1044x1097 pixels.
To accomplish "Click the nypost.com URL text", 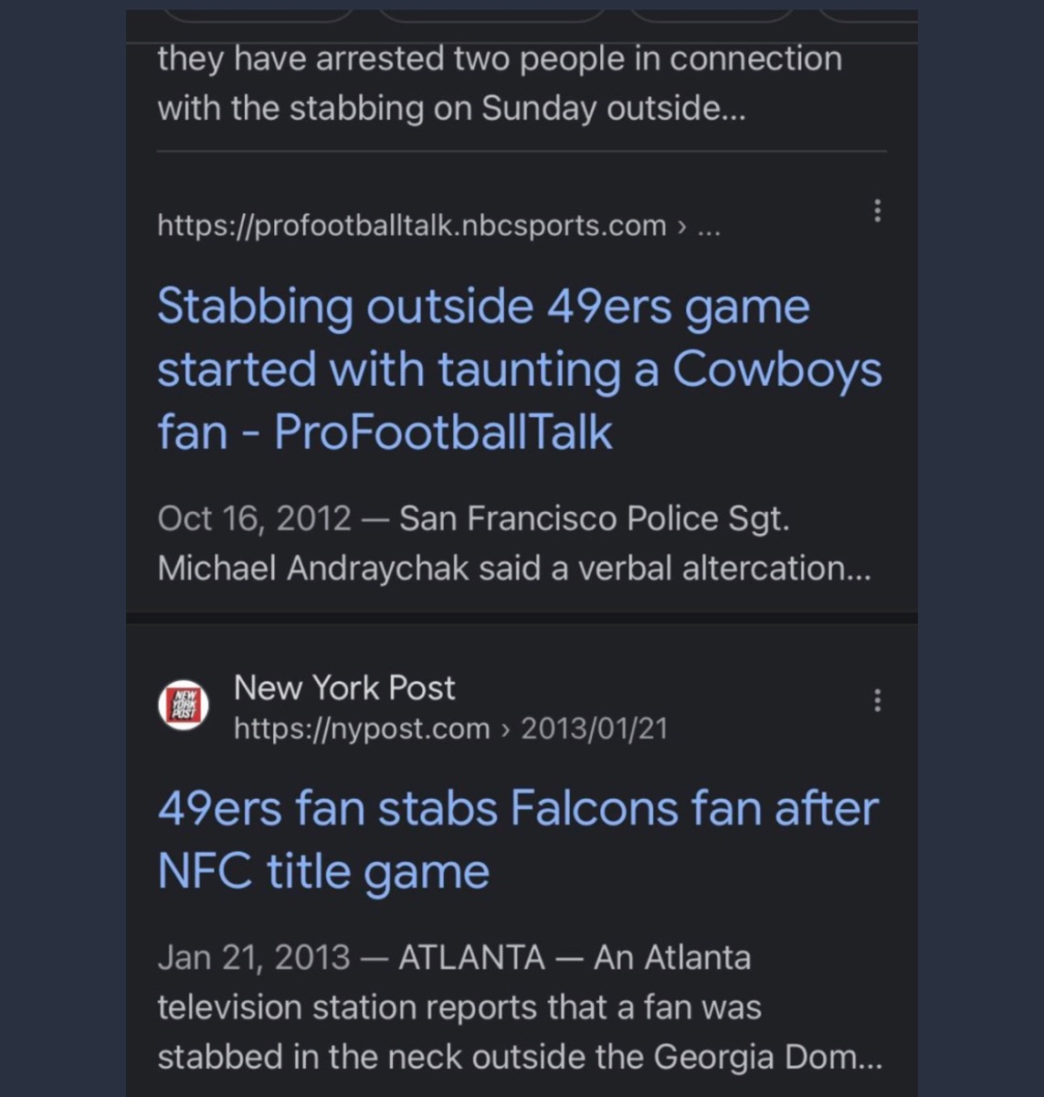I will [x=362, y=729].
